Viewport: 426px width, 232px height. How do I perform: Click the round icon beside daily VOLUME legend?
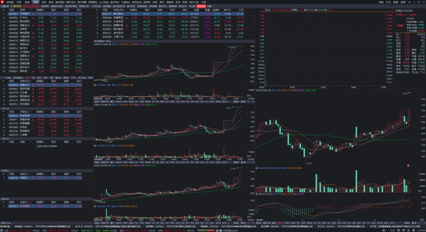tap(256, 168)
